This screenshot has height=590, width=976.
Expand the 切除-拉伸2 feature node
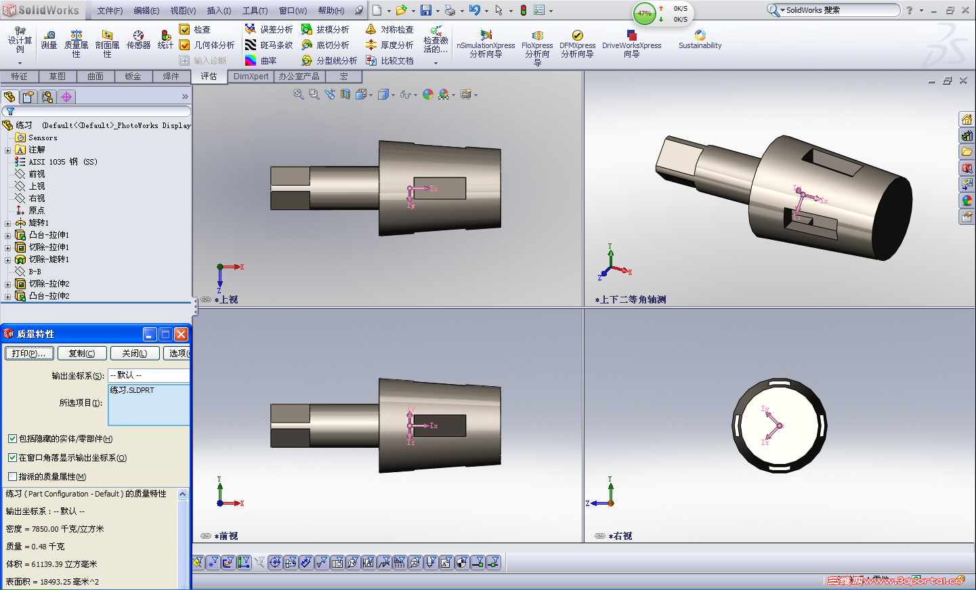pyautogui.click(x=7, y=285)
